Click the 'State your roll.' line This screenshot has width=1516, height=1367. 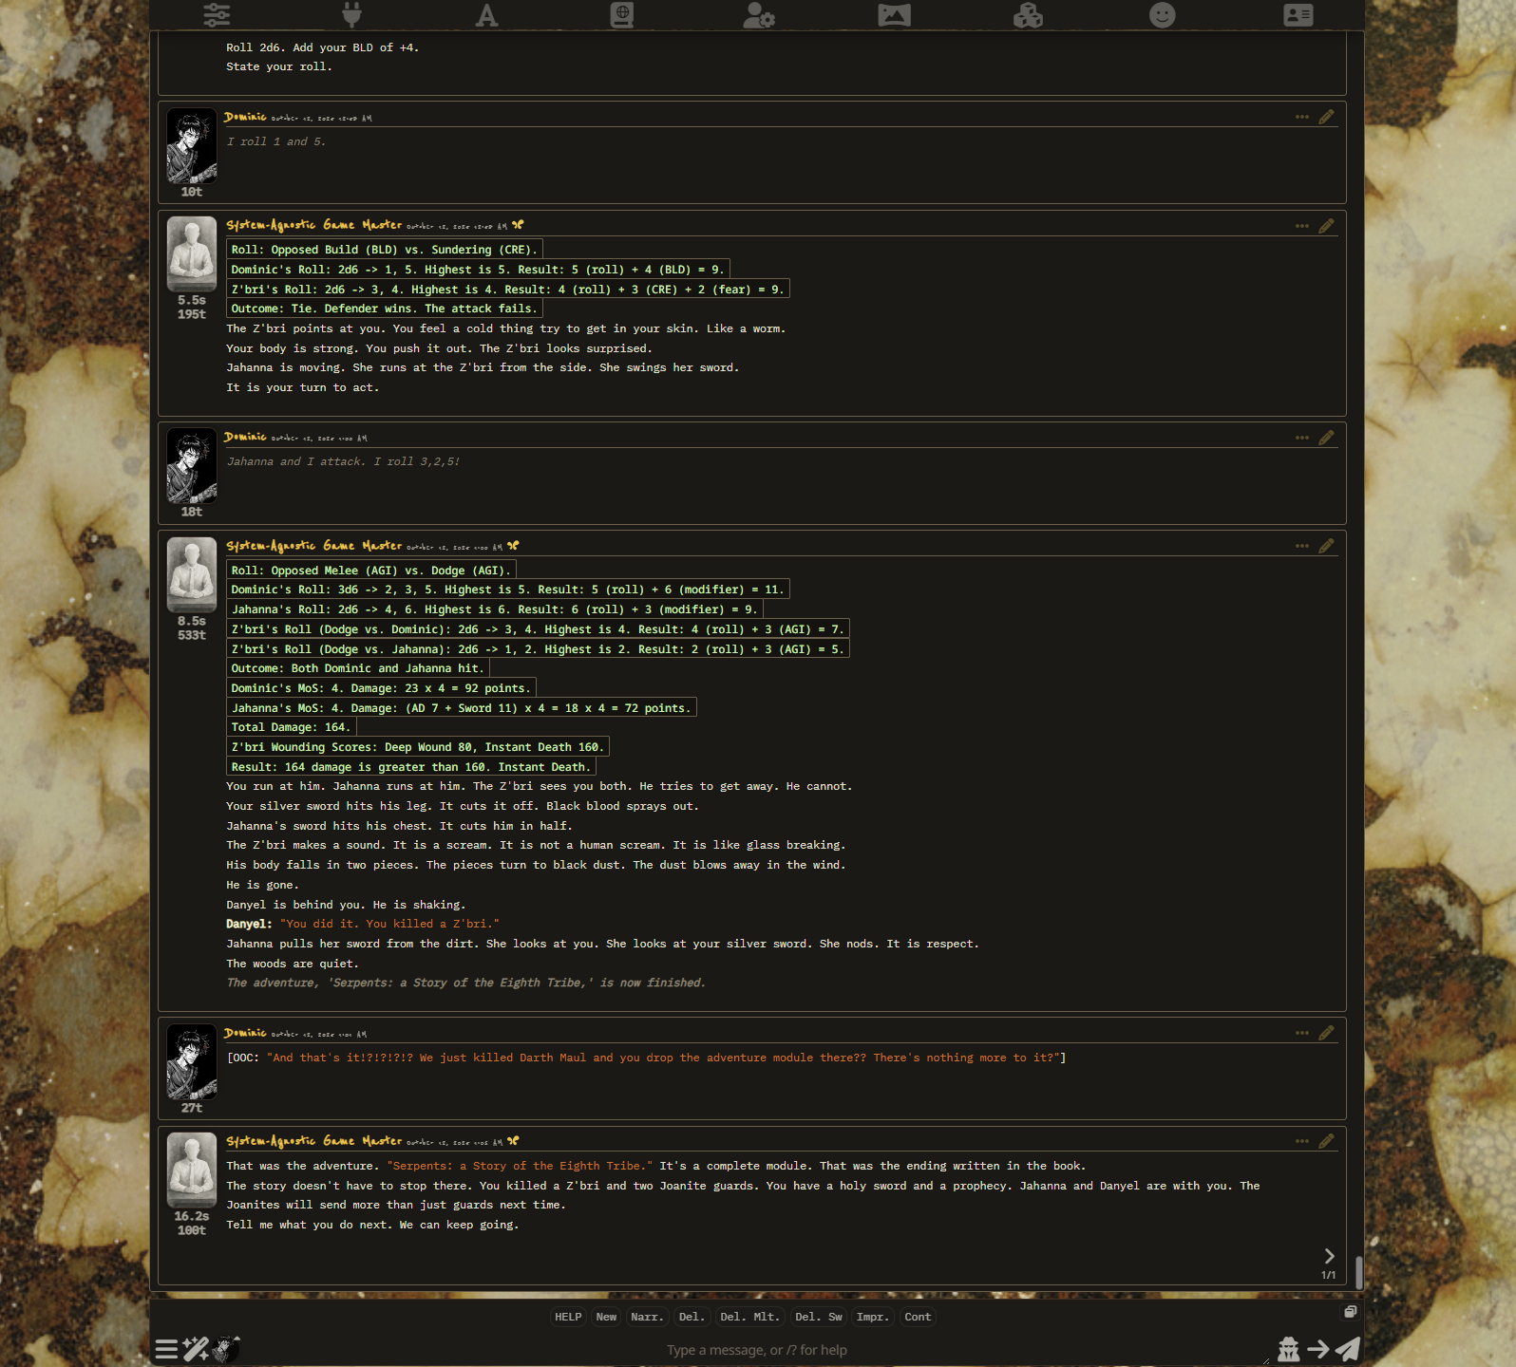[279, 66]
